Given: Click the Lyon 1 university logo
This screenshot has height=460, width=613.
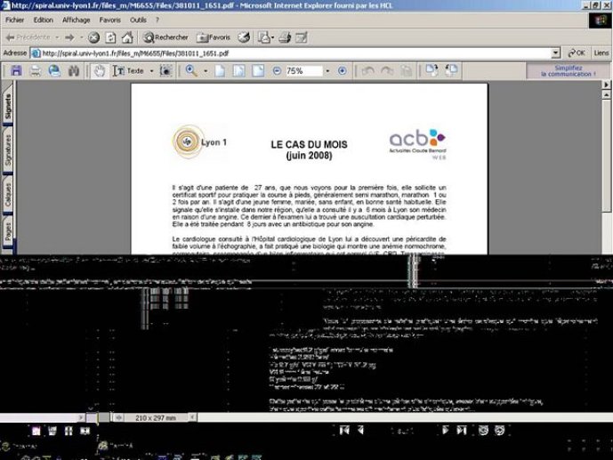Looking at the screenshot, I should [200, 141].
